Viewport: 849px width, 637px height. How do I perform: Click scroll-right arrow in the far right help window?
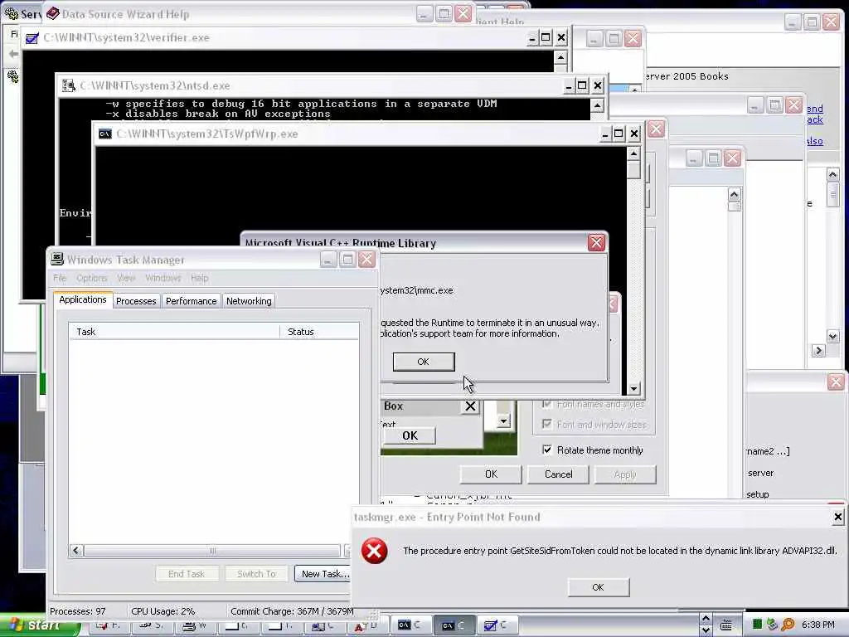coord(818,351)
